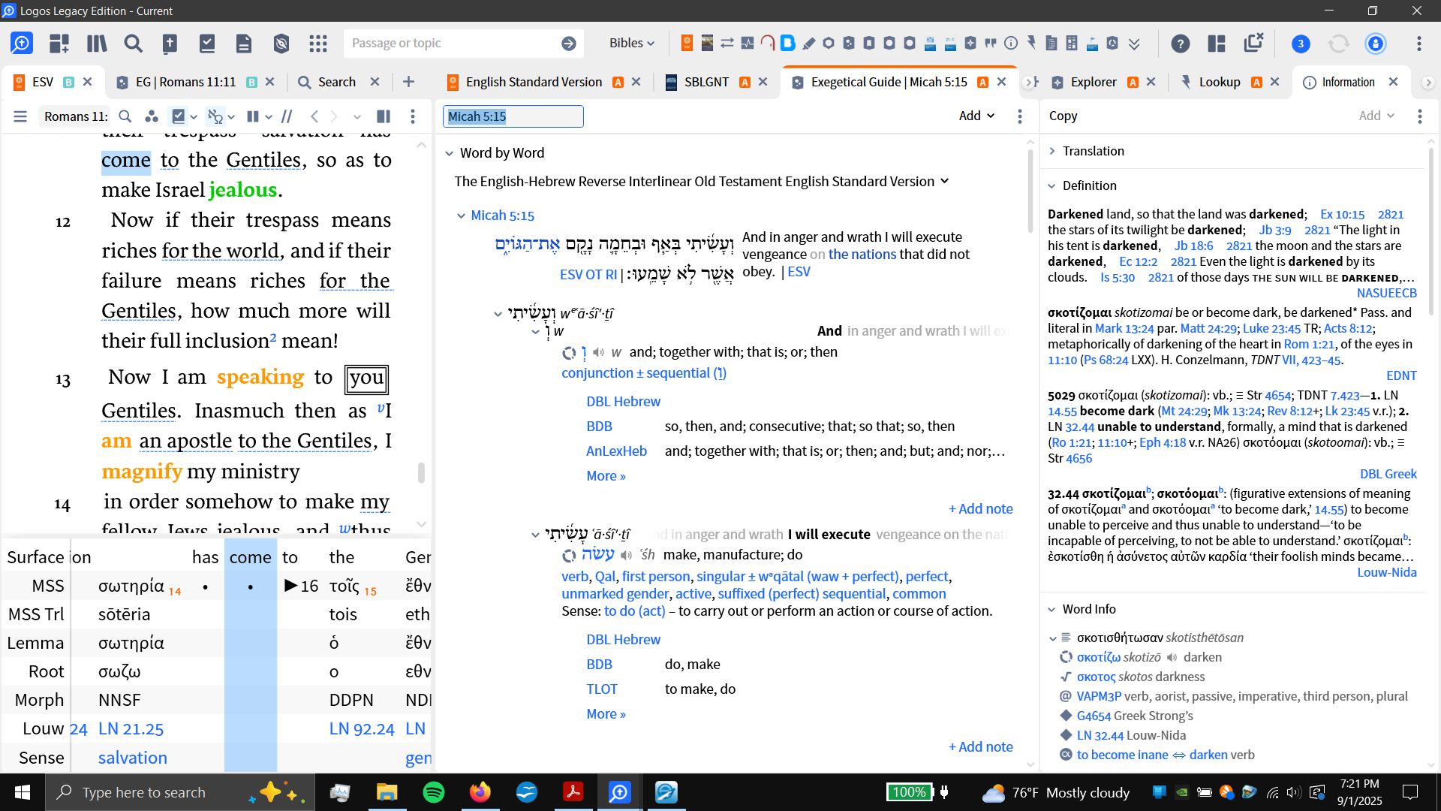Open the notifications badge showing 3
The width and height of the screenshot is (1441, 811).
1301,44
